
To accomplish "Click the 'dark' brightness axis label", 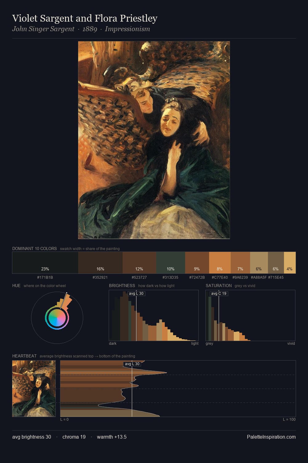I will 113,344.
